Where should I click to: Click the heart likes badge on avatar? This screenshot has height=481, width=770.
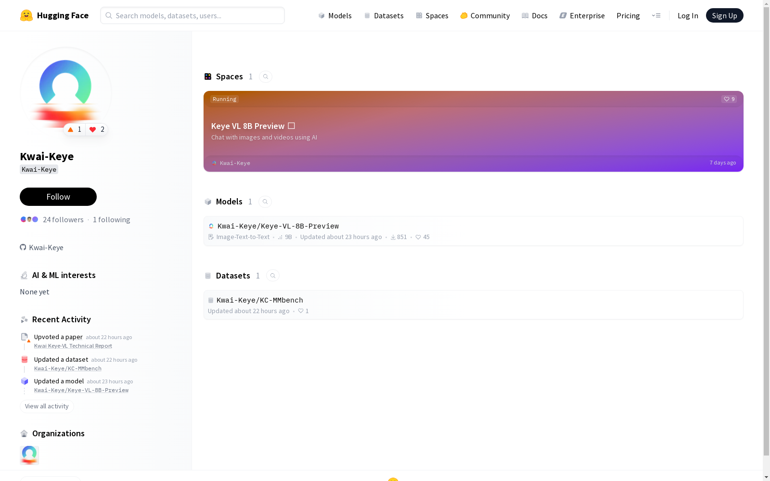97,129
